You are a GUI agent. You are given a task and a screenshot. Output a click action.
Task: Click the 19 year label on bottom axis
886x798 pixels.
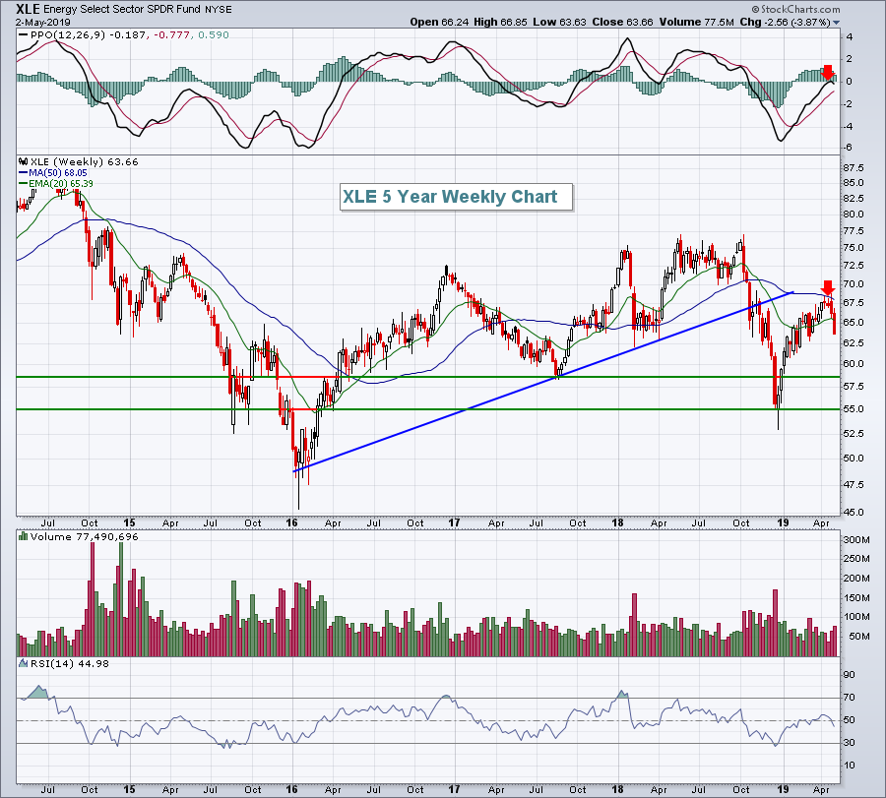[x=783, y=789]
